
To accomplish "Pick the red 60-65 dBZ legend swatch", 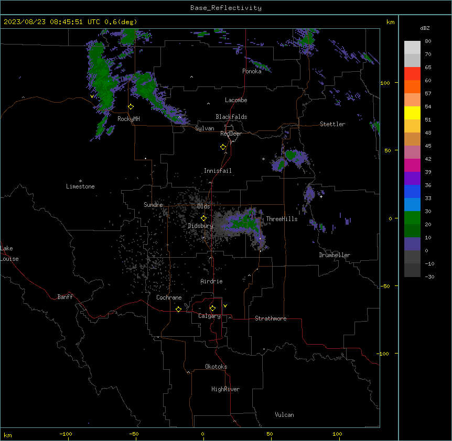I will point(412,74).
